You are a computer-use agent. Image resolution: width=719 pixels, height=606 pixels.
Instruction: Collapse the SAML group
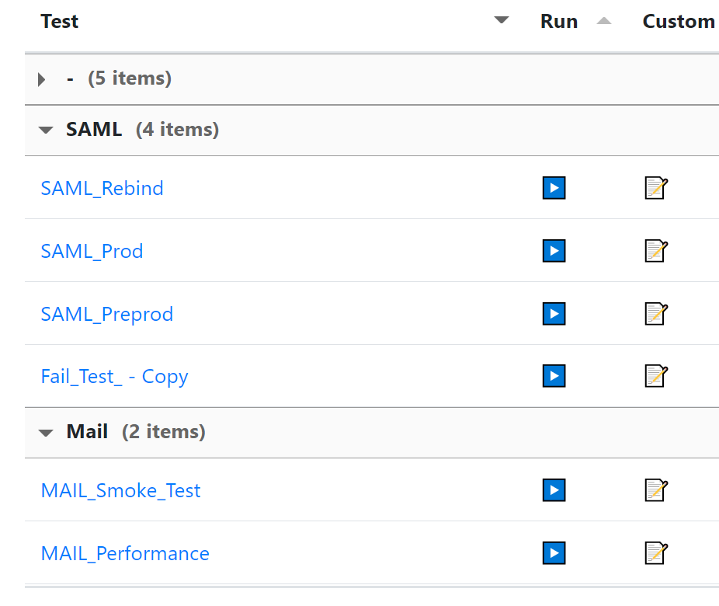[46, 130]
